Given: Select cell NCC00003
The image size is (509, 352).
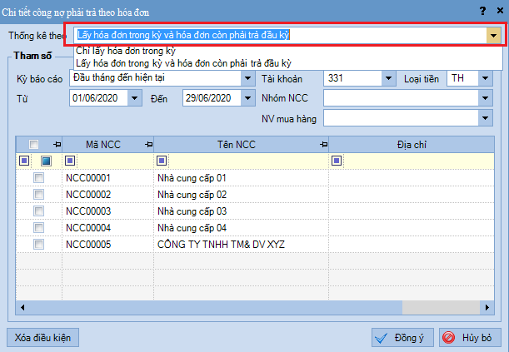Looking at the screenshot, I should [x=107, y=211].
